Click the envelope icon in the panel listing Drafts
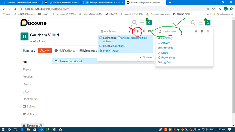235x132 pixels. (208, 31)
